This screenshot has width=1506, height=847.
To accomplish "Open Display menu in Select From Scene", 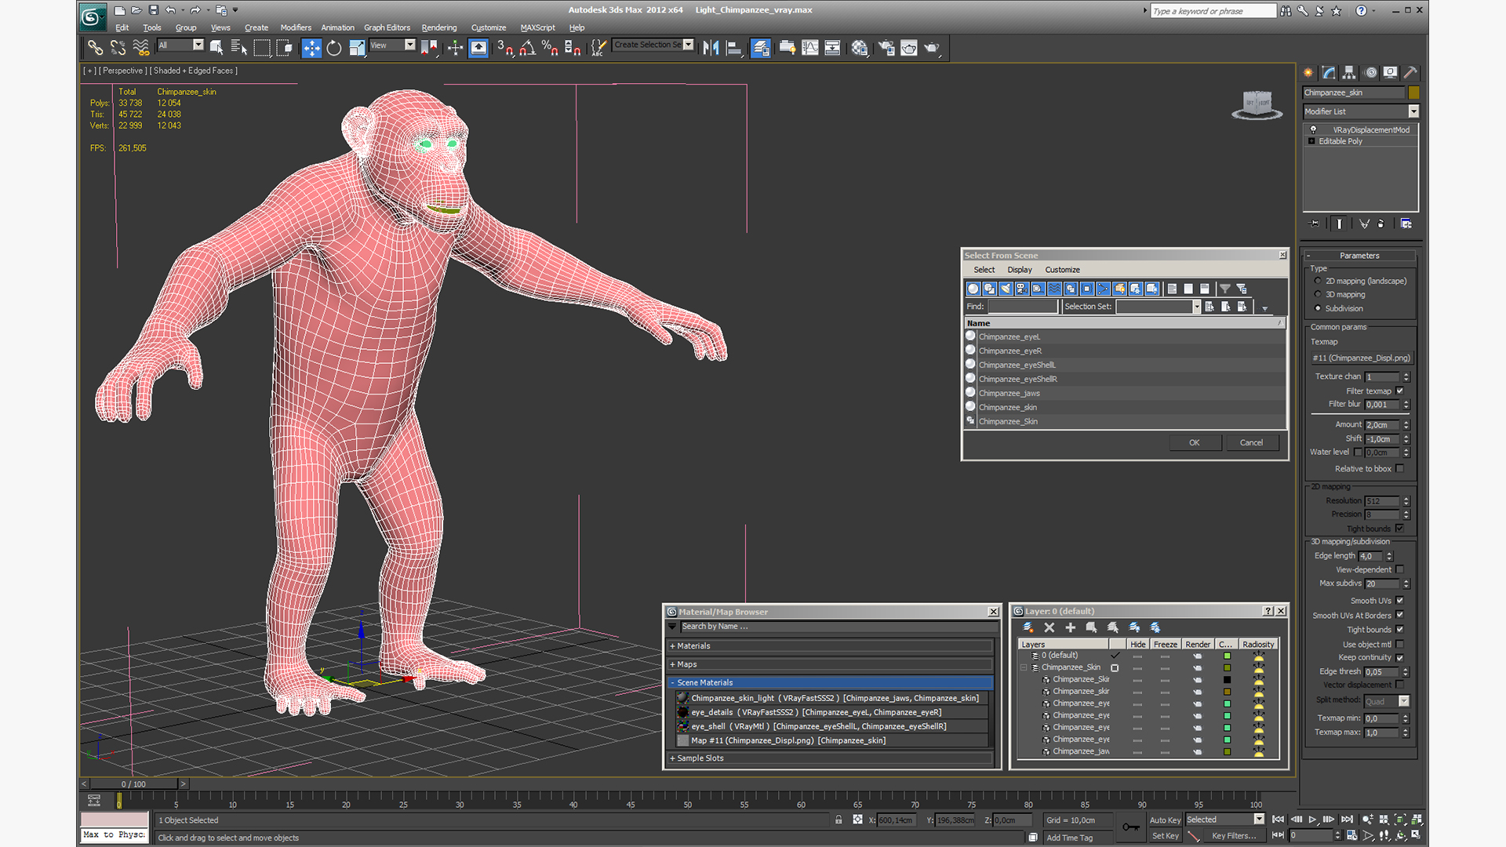I will click(1019, 270).
